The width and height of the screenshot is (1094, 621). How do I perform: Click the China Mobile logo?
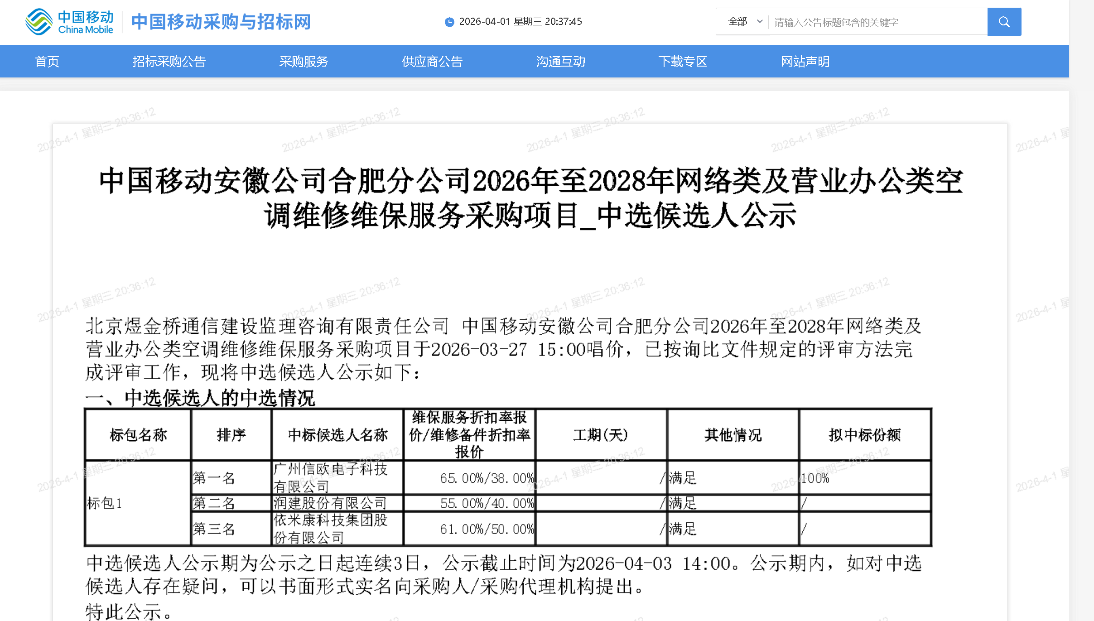point(69,22)
